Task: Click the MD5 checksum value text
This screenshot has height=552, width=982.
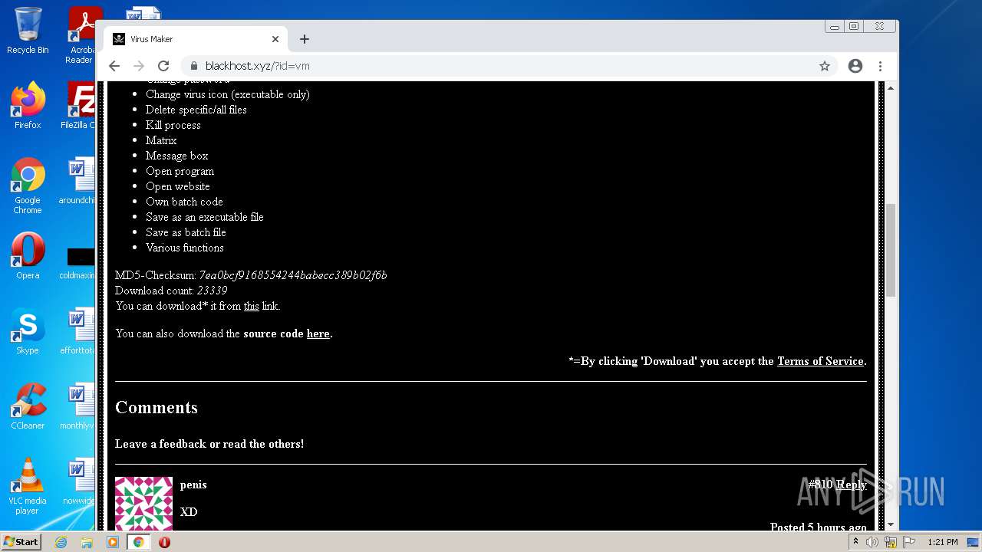Action: [293, 275]
